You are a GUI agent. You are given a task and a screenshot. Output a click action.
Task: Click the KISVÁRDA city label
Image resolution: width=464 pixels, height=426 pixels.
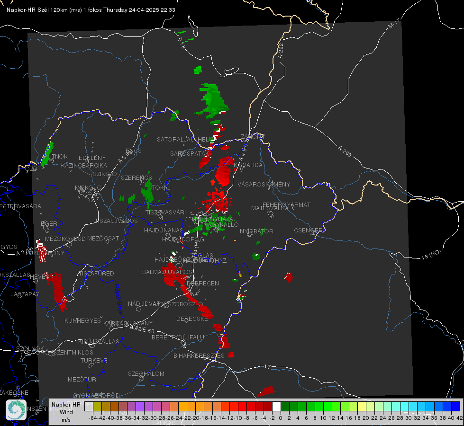tap(248, 165)
